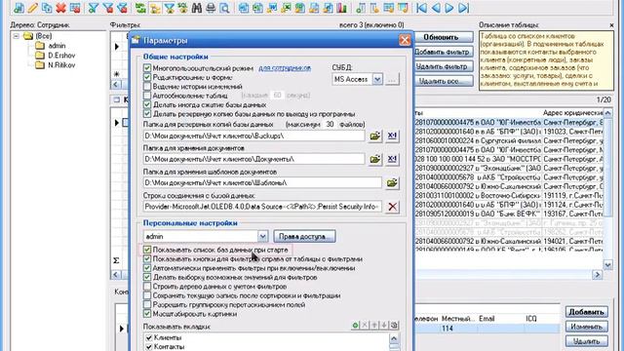Viewport: 624px width, 351px height.
Task: Toggle multi-user mode checkbox
Action: (147, 68)
